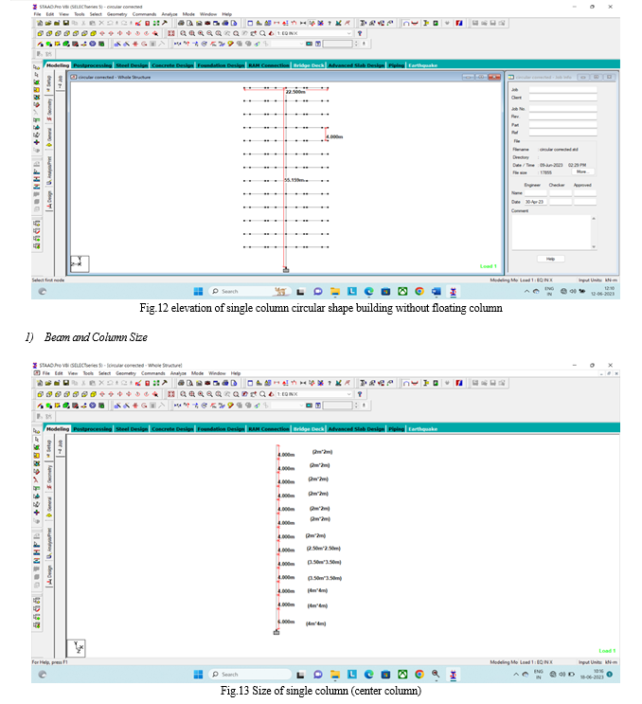
Task: Click Windows Start button on Fig.12 taskbar
Action: pyautogui.click(x=198, y=292)
